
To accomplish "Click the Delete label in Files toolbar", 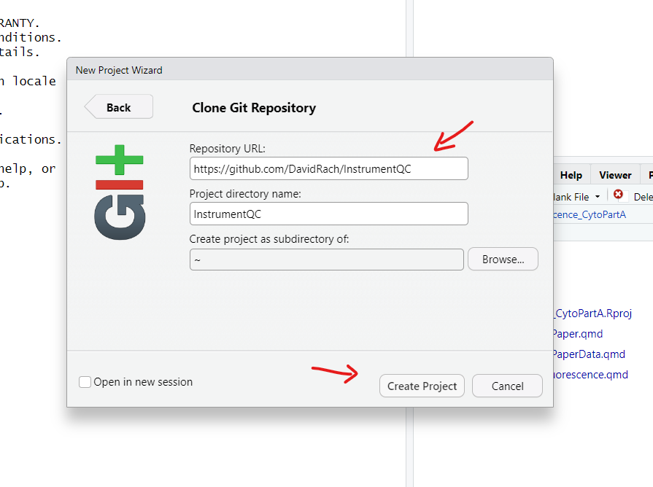I will tap(642, 197).
